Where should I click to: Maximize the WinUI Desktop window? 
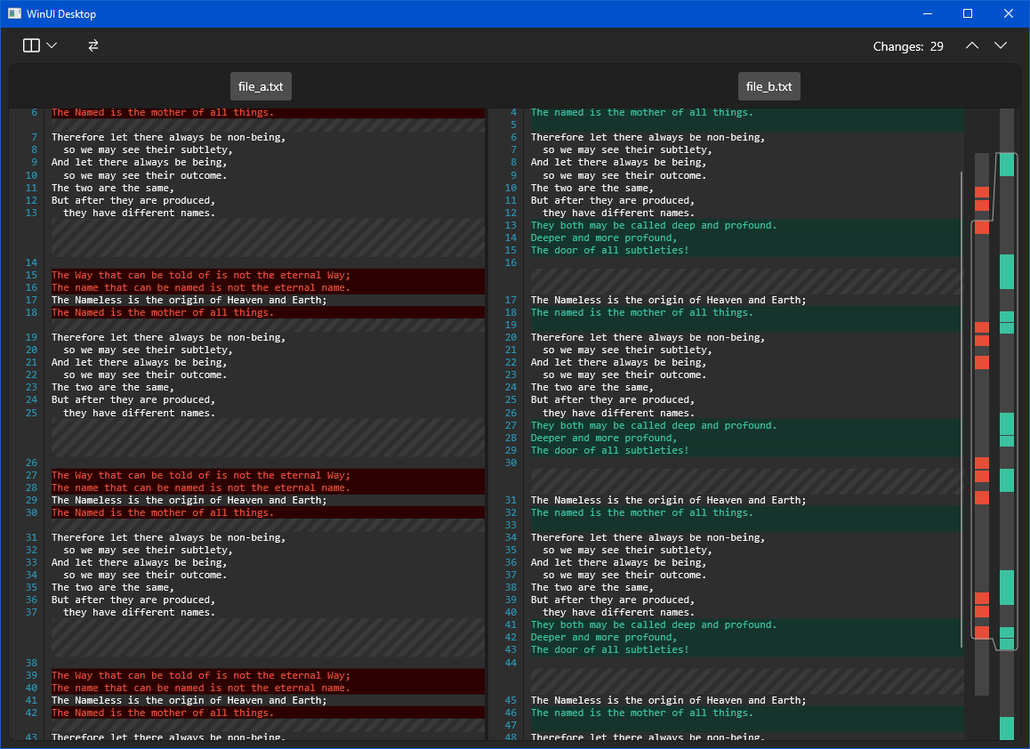pyautogui.click(x=968, y=14)
